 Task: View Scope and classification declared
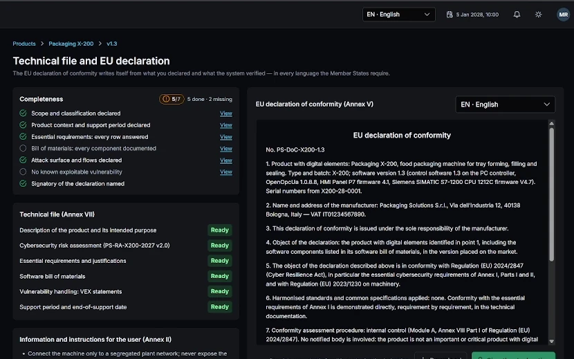point(226,113)
